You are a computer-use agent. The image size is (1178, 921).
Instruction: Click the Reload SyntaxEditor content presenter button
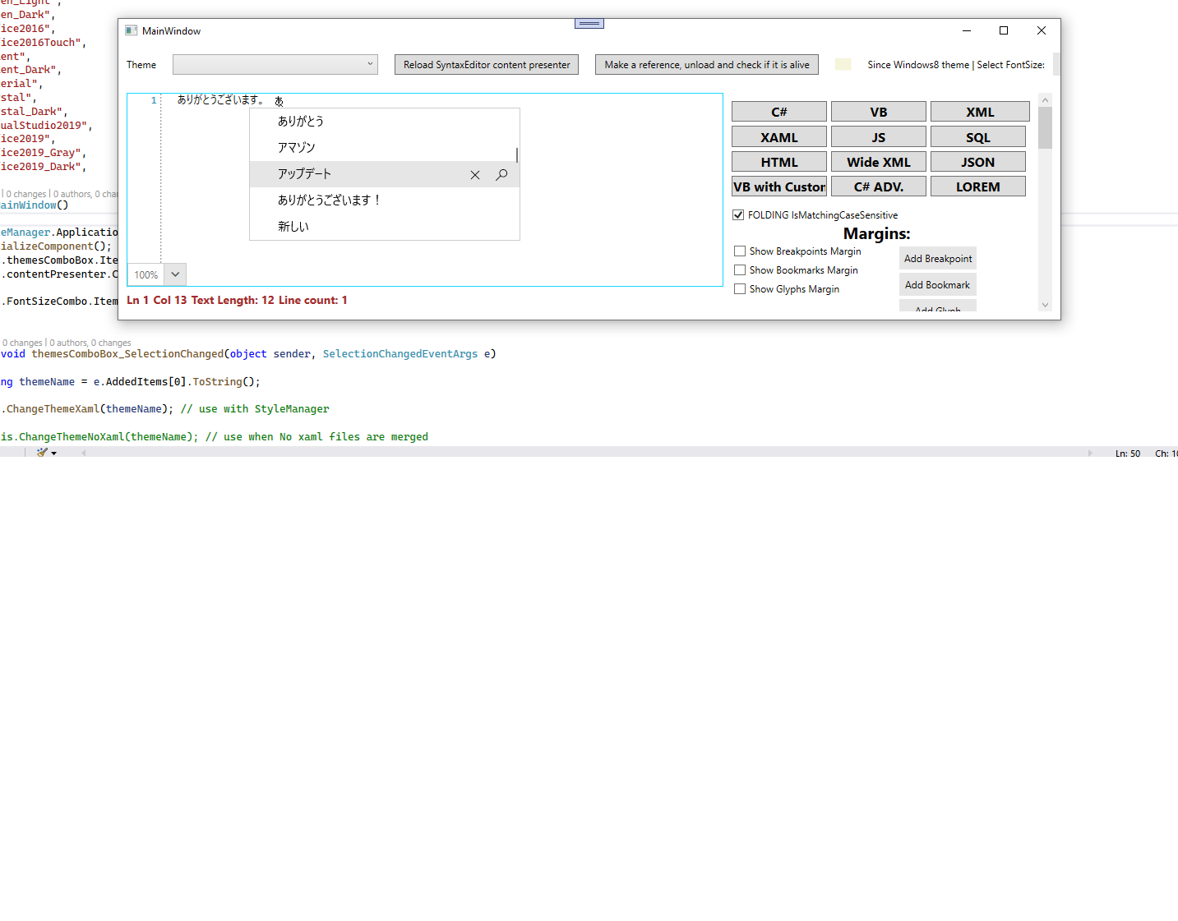point(486,64)
